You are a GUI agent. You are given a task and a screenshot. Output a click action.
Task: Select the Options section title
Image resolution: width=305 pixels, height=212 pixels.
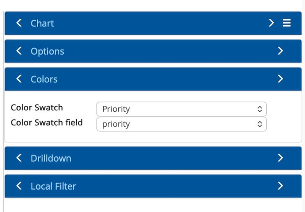coord(47,51)
